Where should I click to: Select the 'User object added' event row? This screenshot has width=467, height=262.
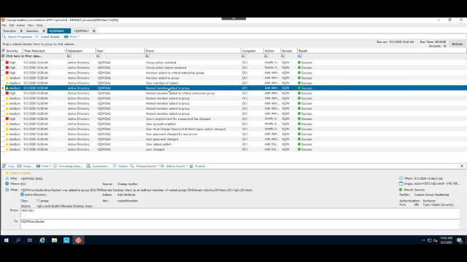233,144
